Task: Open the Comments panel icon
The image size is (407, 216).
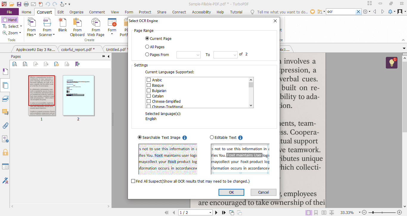Action: tap(5, 112)
